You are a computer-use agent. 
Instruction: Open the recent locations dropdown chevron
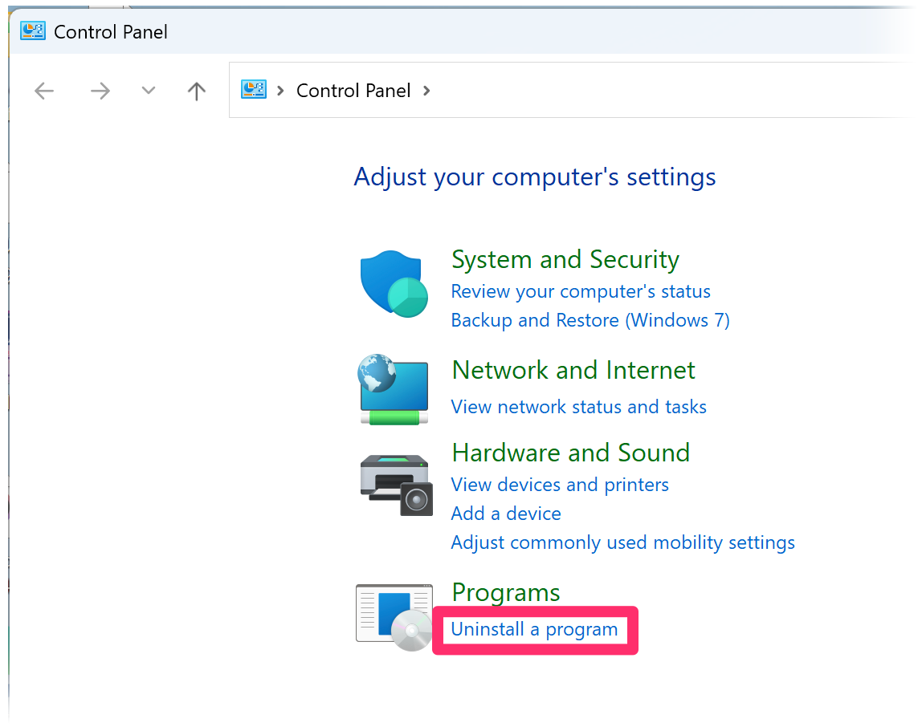tap(149, 91)
